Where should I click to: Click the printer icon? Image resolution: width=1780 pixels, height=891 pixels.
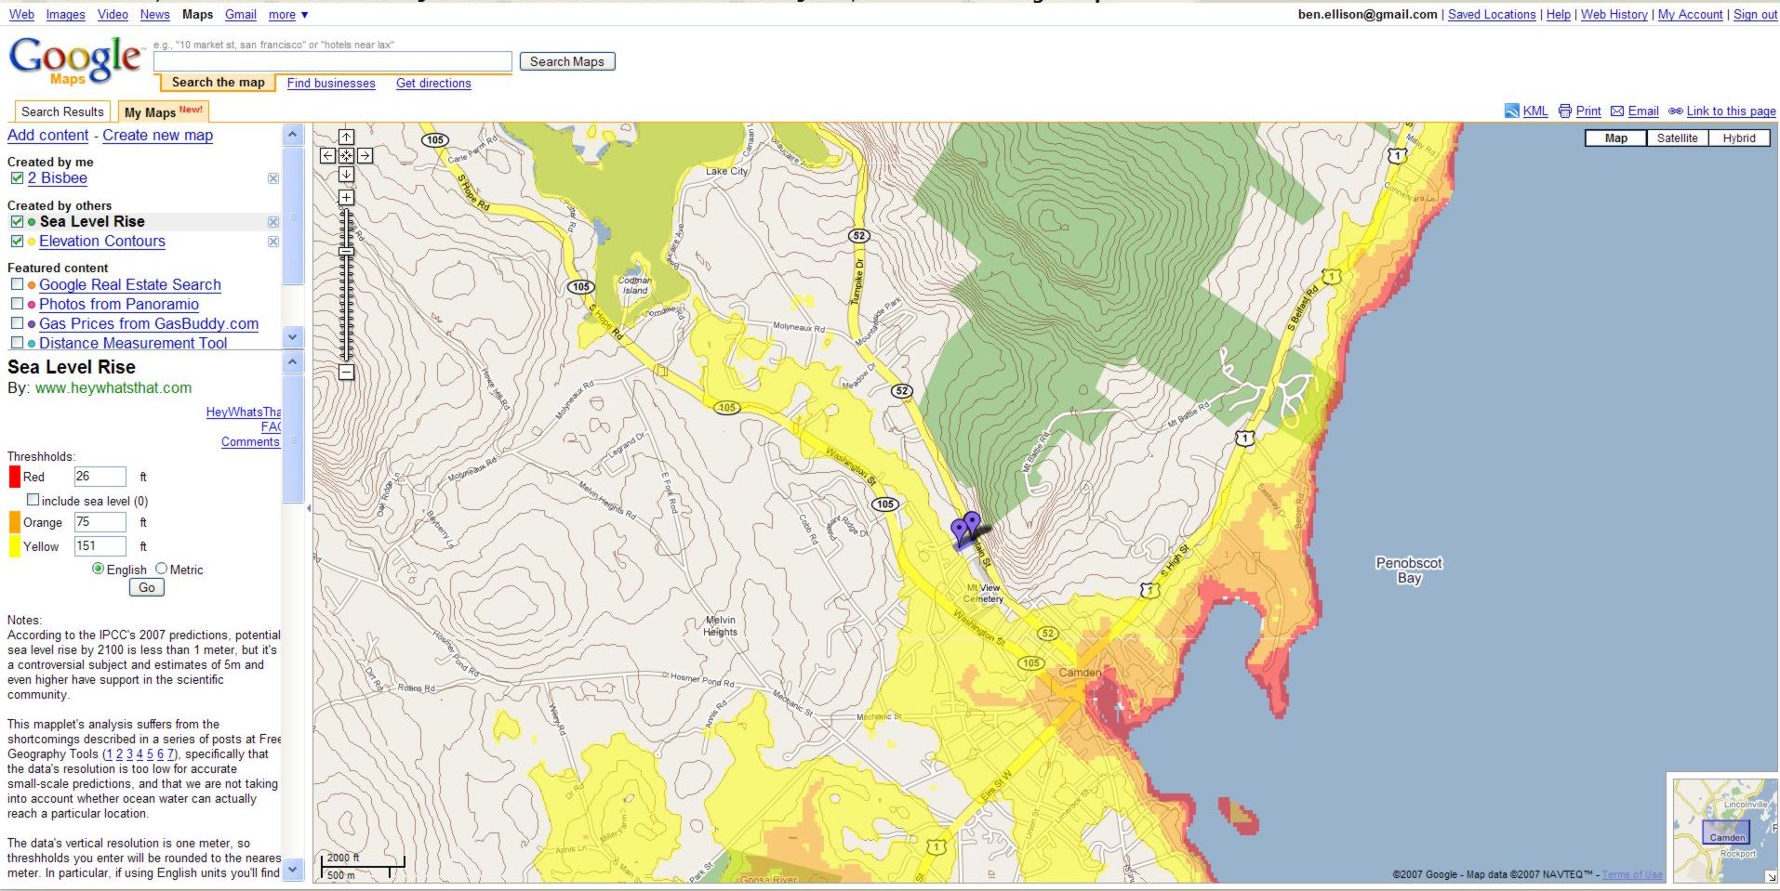click(1565, 111)
